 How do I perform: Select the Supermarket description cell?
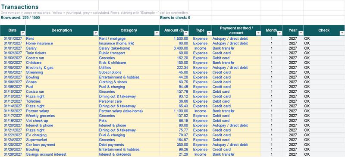pyautogui.click(x=62, y=140)
